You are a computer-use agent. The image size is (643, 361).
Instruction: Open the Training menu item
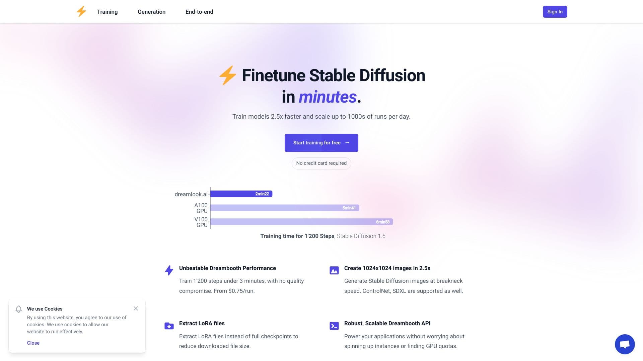pyautogui.click(x=107, y=12)
